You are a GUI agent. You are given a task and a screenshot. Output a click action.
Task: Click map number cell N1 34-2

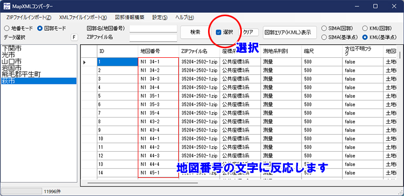(x=158, y=70)
